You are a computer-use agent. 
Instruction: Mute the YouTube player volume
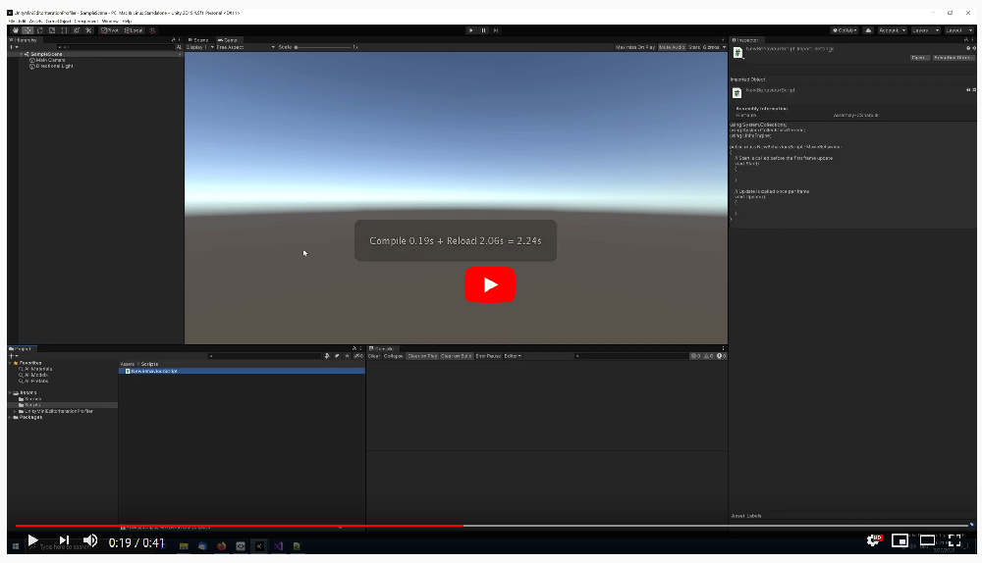(x=90, y=540)
